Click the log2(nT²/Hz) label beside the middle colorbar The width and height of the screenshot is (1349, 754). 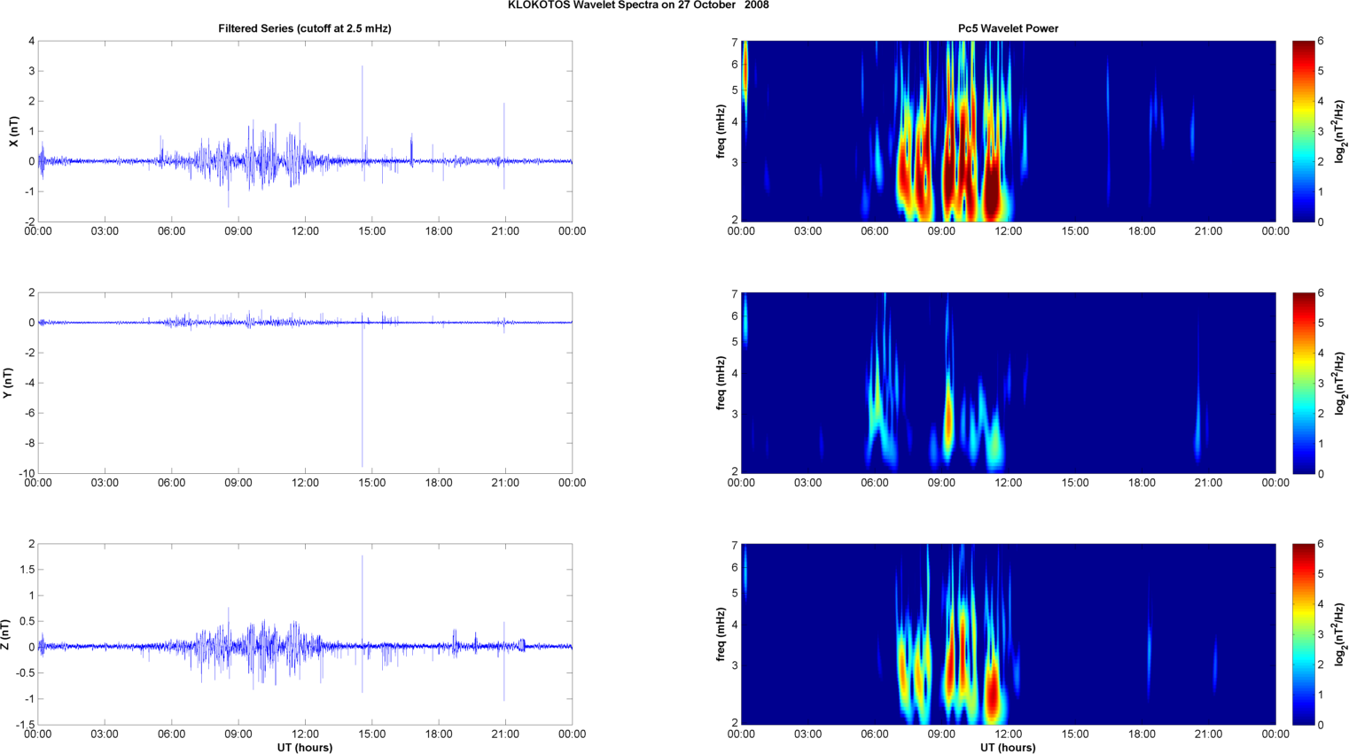point(1342,383)
